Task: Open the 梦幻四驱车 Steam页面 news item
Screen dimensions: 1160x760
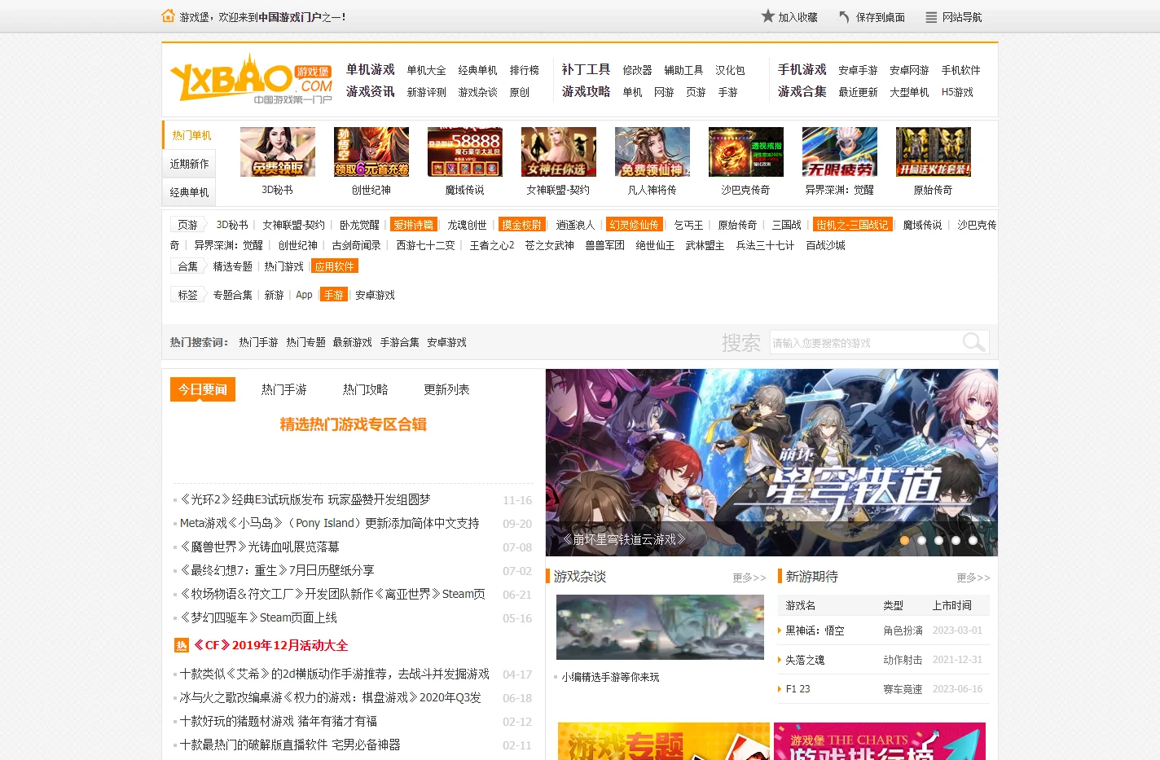Action: (258, 617)
